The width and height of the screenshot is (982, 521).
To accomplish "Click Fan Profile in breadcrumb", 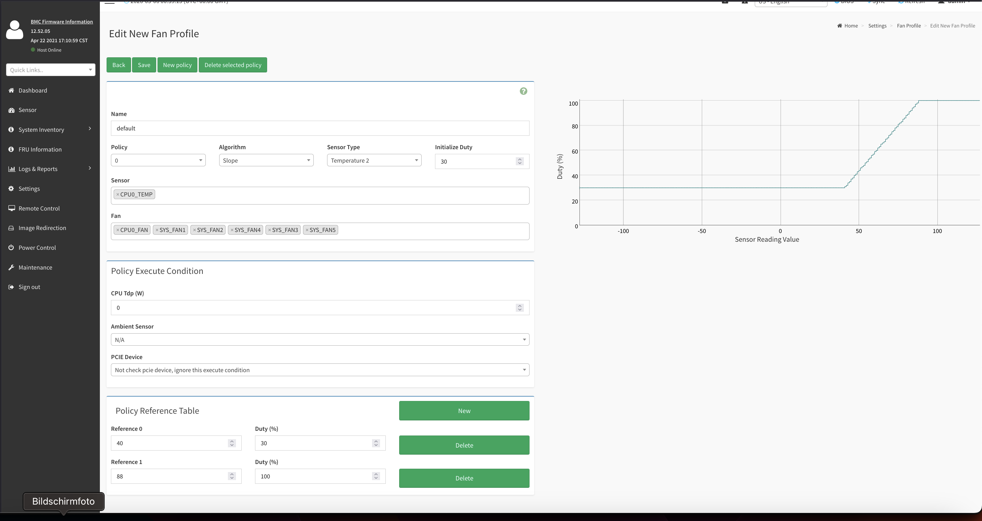I will point(908,26).
